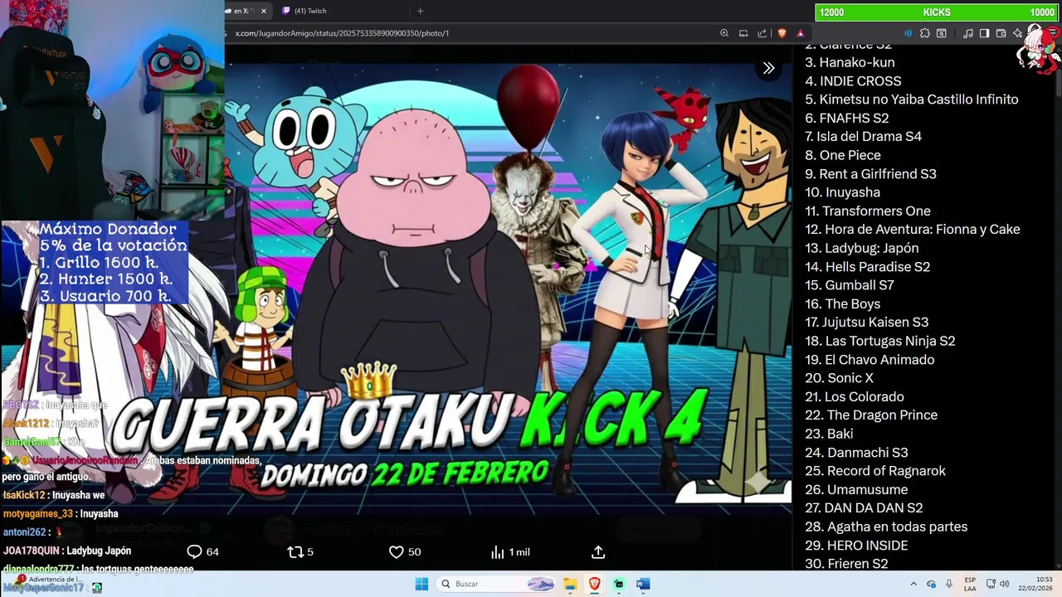The width and height of the screenshot is (1062, 597).
Task: Click the tray microphone icon
Action: click(x=948, y=584)
